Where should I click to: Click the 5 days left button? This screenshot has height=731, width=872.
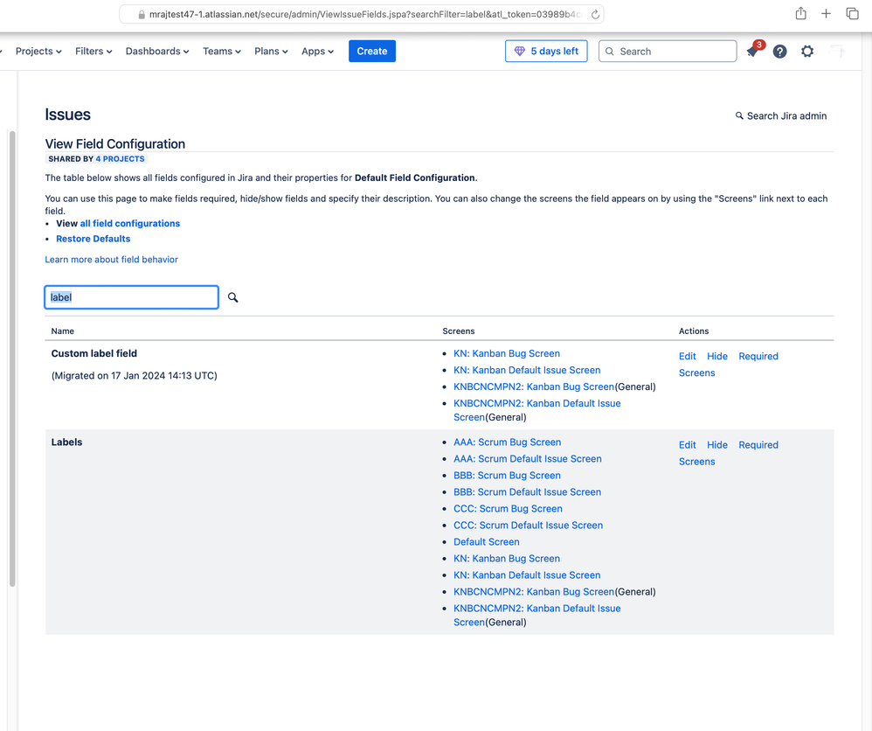pos(546,52)
